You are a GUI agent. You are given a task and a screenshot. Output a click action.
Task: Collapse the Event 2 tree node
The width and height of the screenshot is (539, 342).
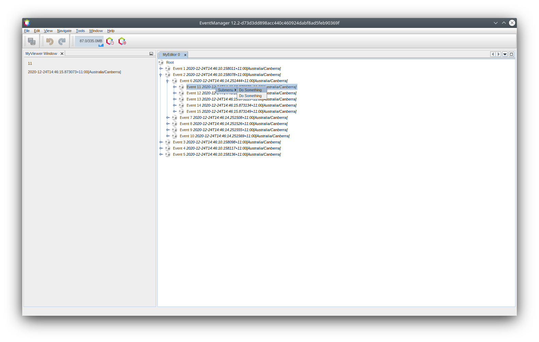(161, 75)
